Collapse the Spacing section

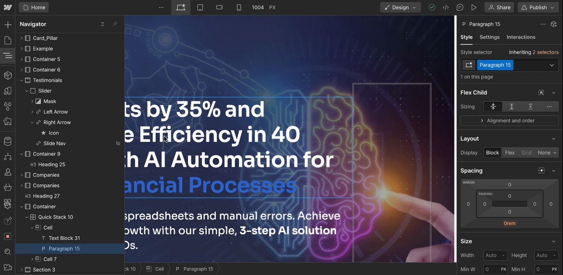pos(553,171)
